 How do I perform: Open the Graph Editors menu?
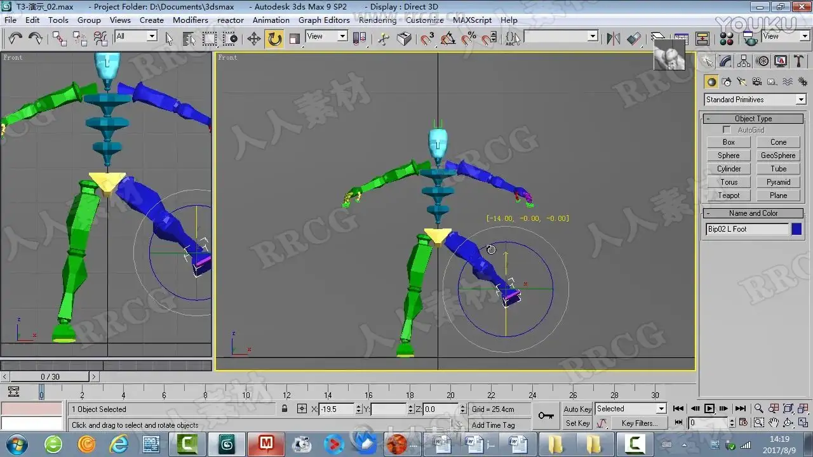click(324, 20)
